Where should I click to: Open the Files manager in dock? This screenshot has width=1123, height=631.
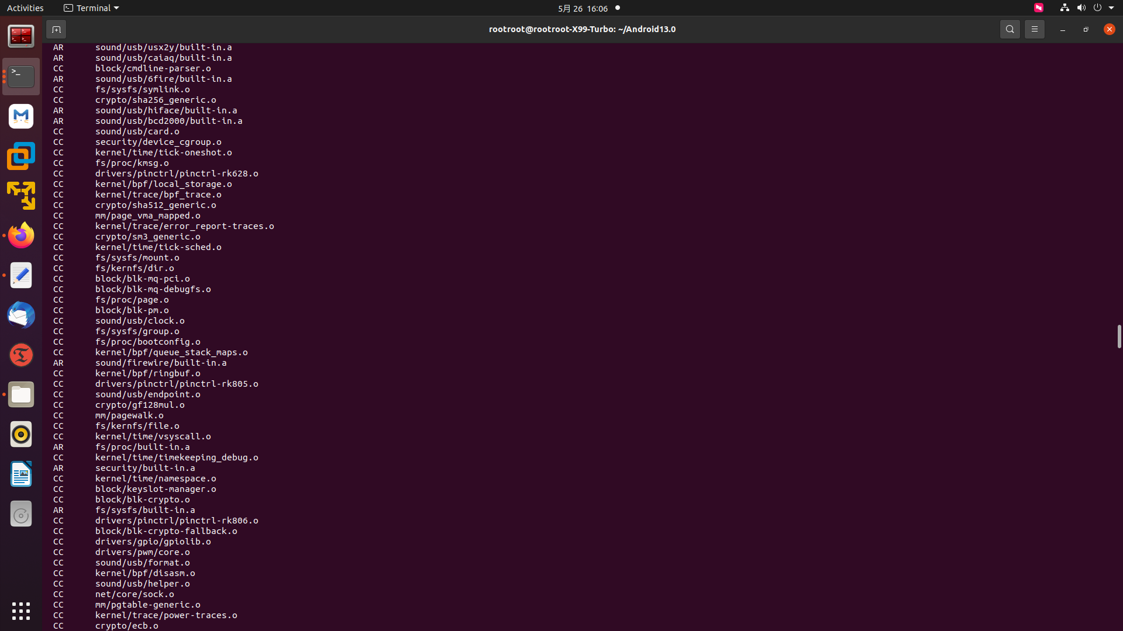tap(21, 395)
